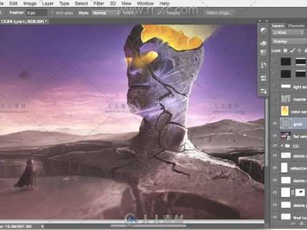Enable the Anti-alias checkbox

(52, 13)
